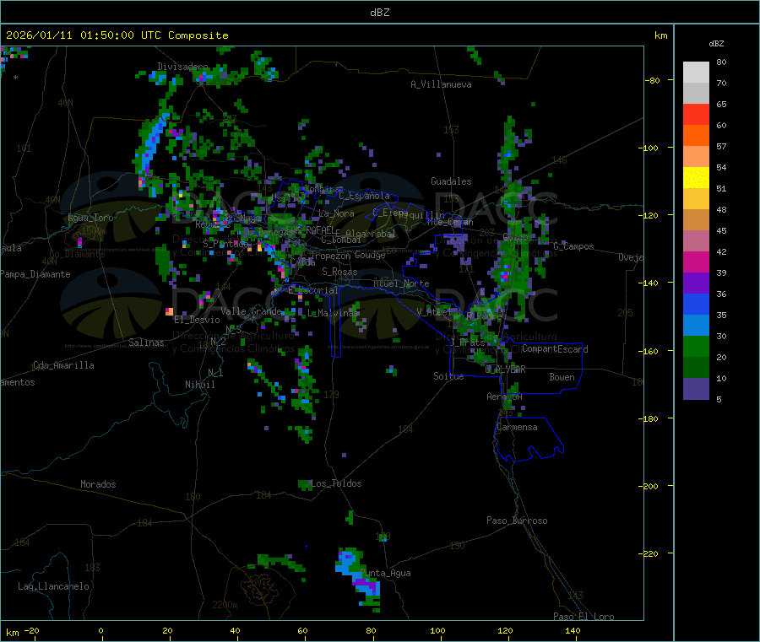Click the '-80' km axis tick label

[x=653, y=80]
